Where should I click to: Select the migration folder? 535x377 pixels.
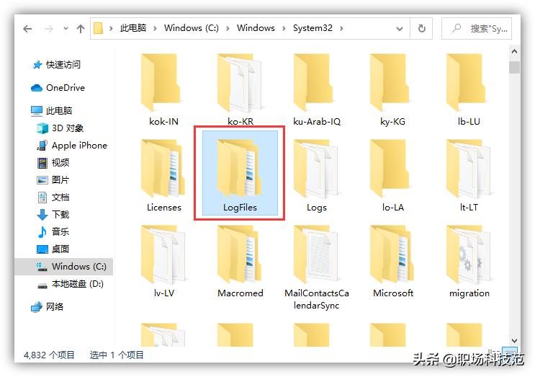469,261
